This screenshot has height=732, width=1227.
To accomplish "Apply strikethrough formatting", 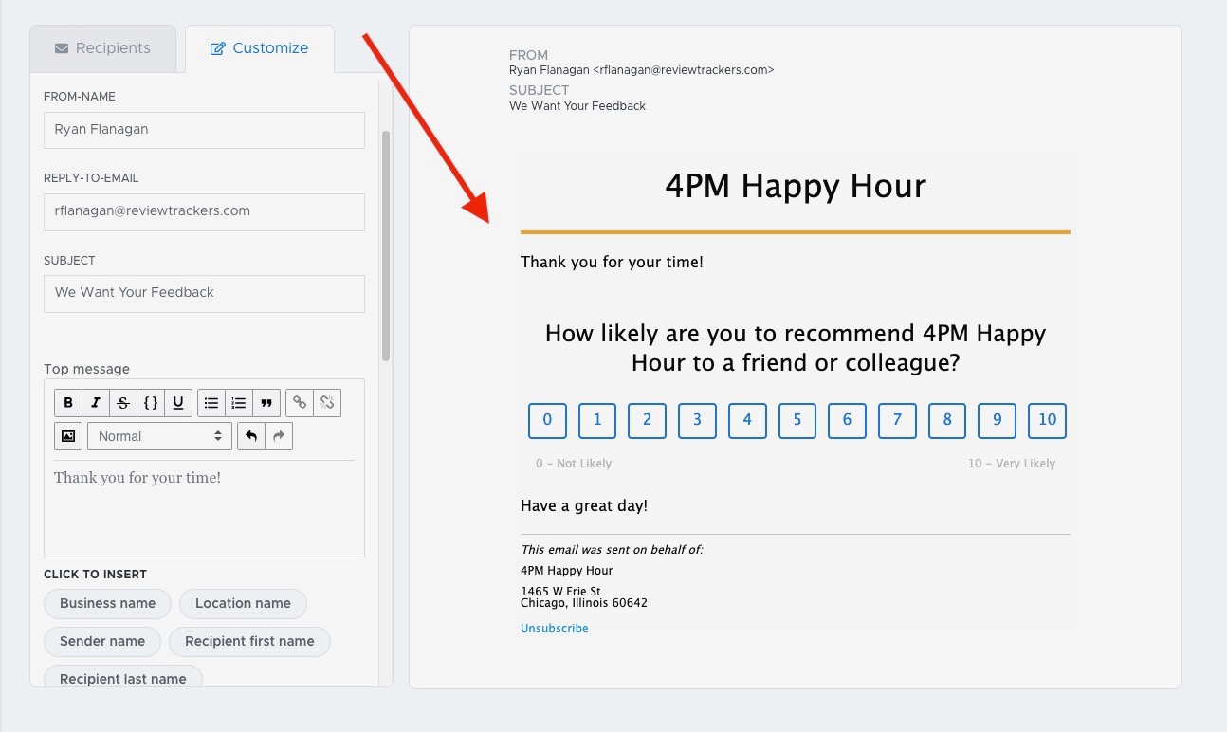I will point(123,402).
